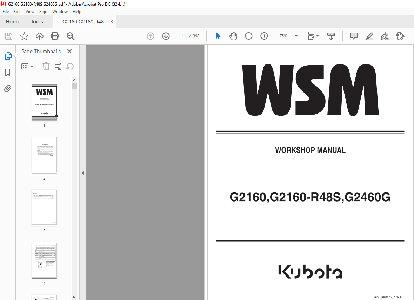Image resolution: width=414 pixels, height=300 pixels.
Task: Select page 4 thumbnail
Action: click(x=44, y=260)
